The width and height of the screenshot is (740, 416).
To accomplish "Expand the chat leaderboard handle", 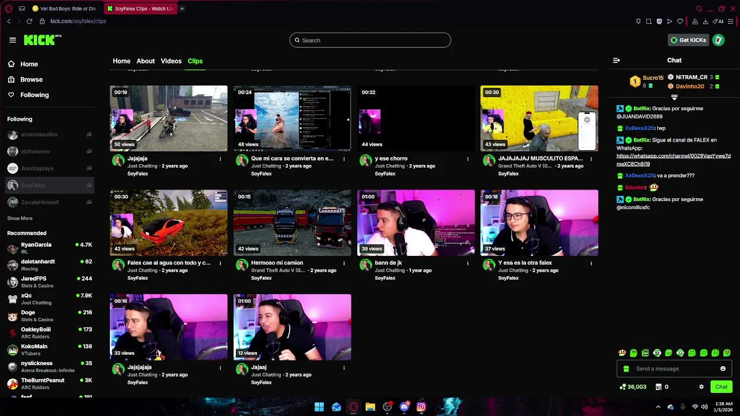I will tap(674, 97).
